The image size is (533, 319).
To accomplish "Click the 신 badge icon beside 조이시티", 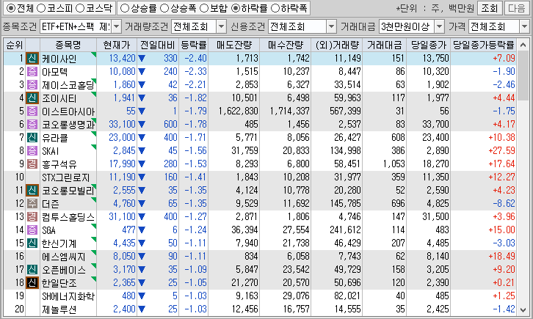I will (32, 98).
